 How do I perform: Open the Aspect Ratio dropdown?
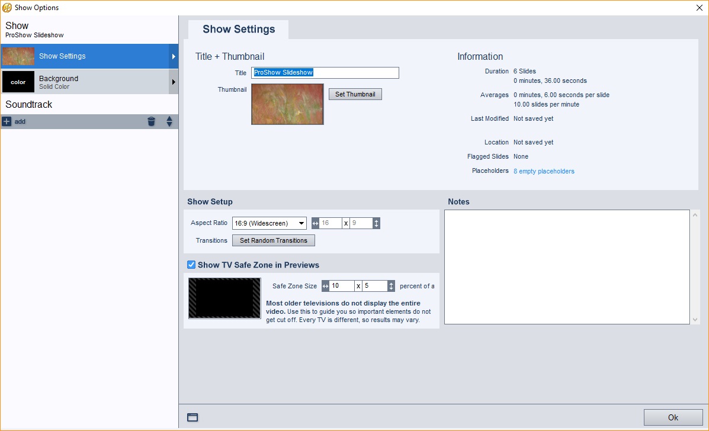click(270, 223)
